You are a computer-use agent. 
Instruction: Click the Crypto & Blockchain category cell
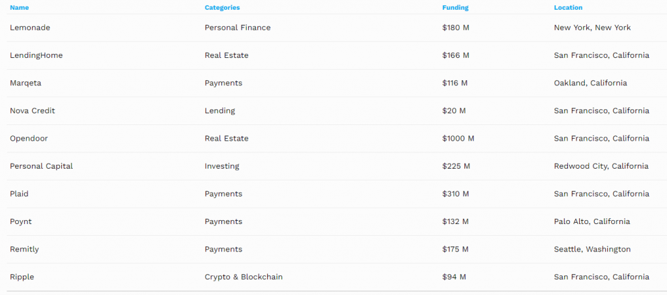244,277
